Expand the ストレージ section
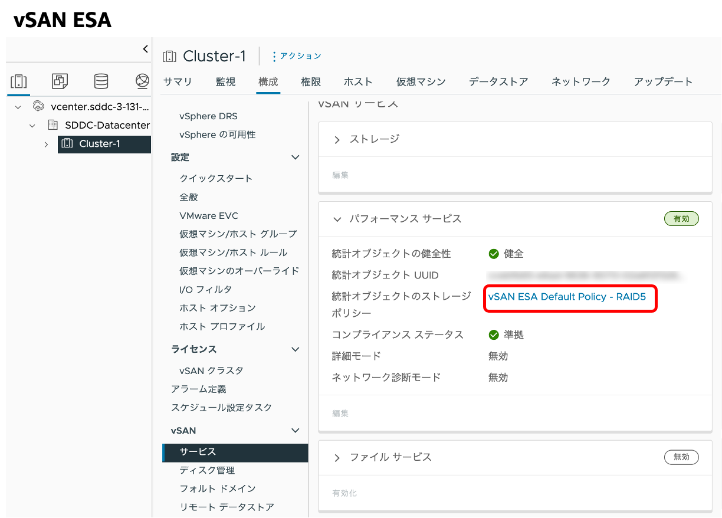This screenshot has width=722, height=518. (336, 139)
